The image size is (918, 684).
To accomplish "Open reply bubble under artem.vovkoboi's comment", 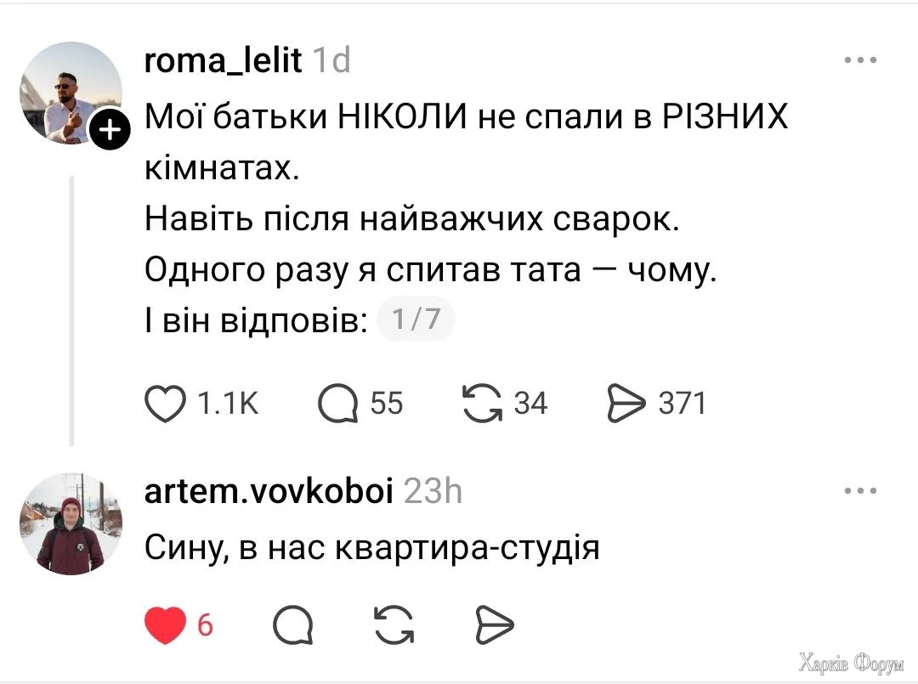I will (x=292, y=625).
